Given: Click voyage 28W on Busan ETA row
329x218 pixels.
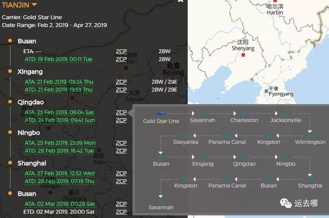Looking at the screenshot, I should pyautogui.click(x=164, y=51).
